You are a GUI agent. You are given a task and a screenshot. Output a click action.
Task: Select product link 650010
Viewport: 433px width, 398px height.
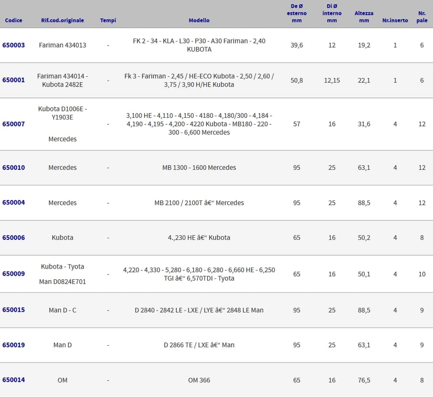[14, 168]
